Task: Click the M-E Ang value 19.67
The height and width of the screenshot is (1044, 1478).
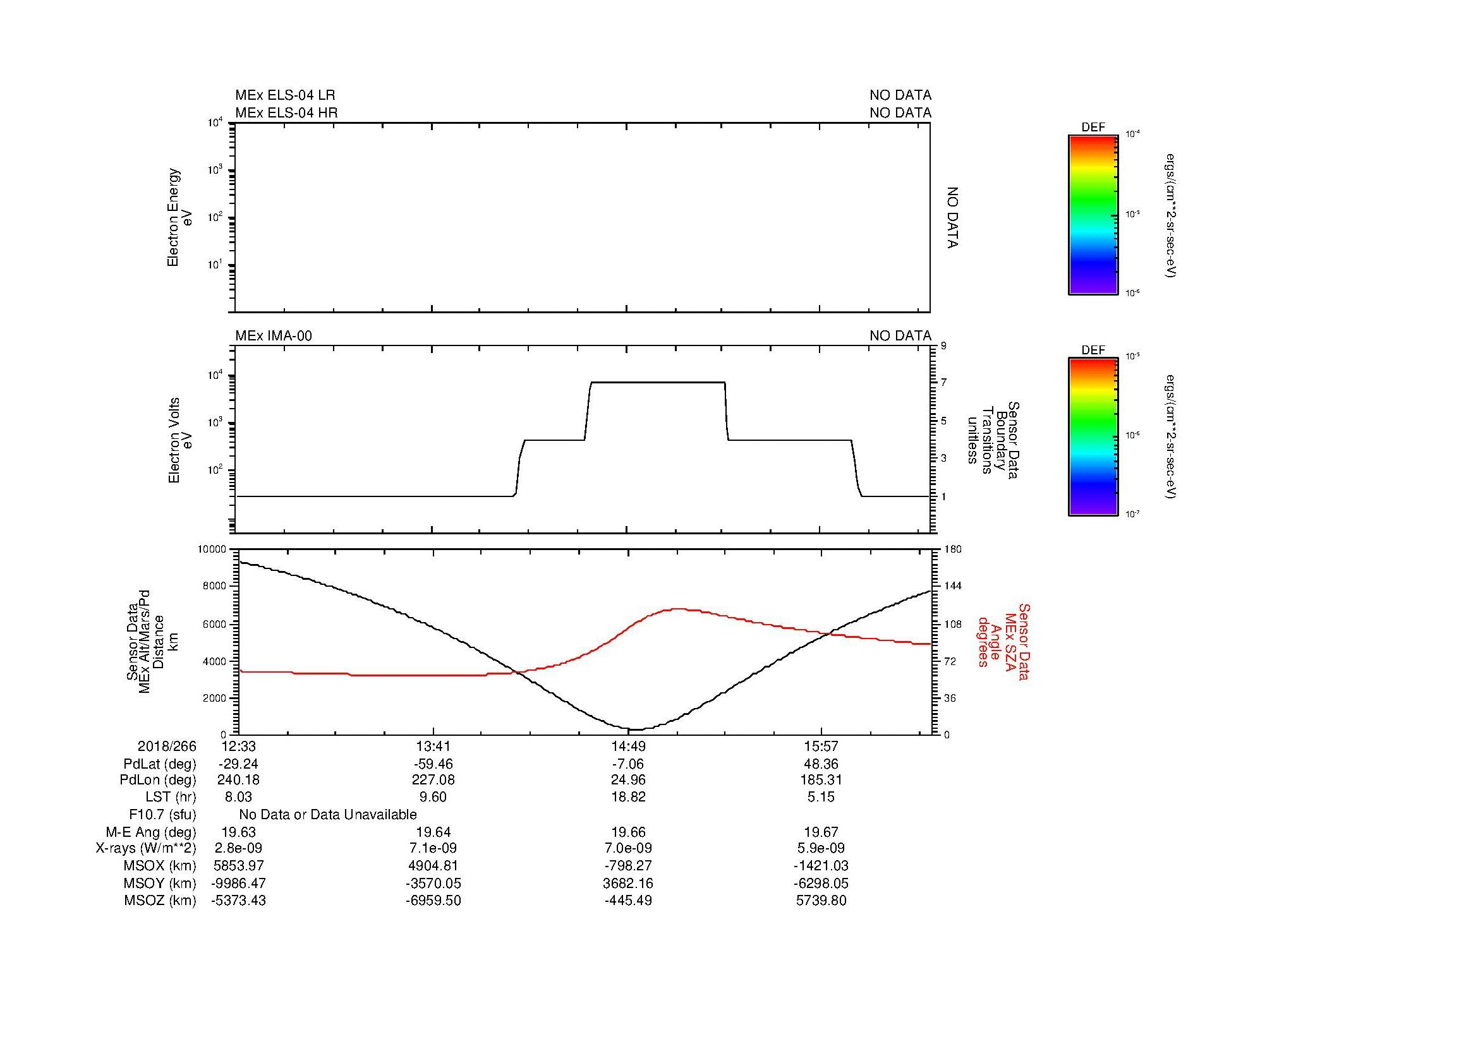Action: (x=821, y=832)
